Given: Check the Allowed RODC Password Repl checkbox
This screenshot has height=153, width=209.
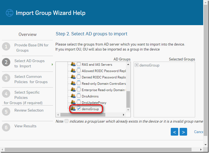Looking at the screenshot, I should [x=79, y=70].
